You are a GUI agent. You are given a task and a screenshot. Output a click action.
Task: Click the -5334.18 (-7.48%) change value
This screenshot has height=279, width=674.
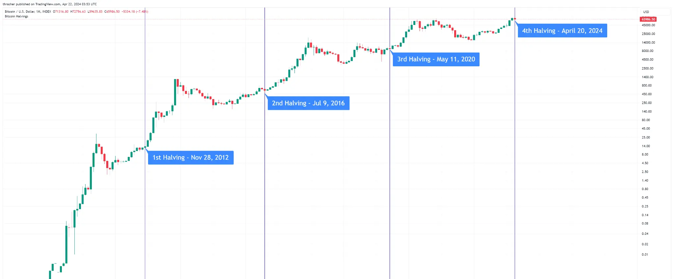point(135,11)
